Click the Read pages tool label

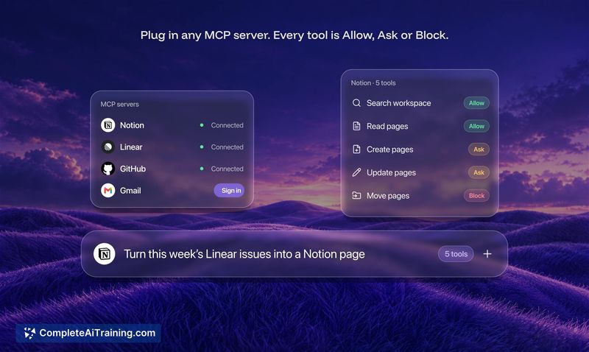(387, 126)
